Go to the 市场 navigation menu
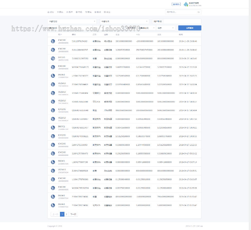The height and width of the screenshot is (230, 251). click(79, 12)
